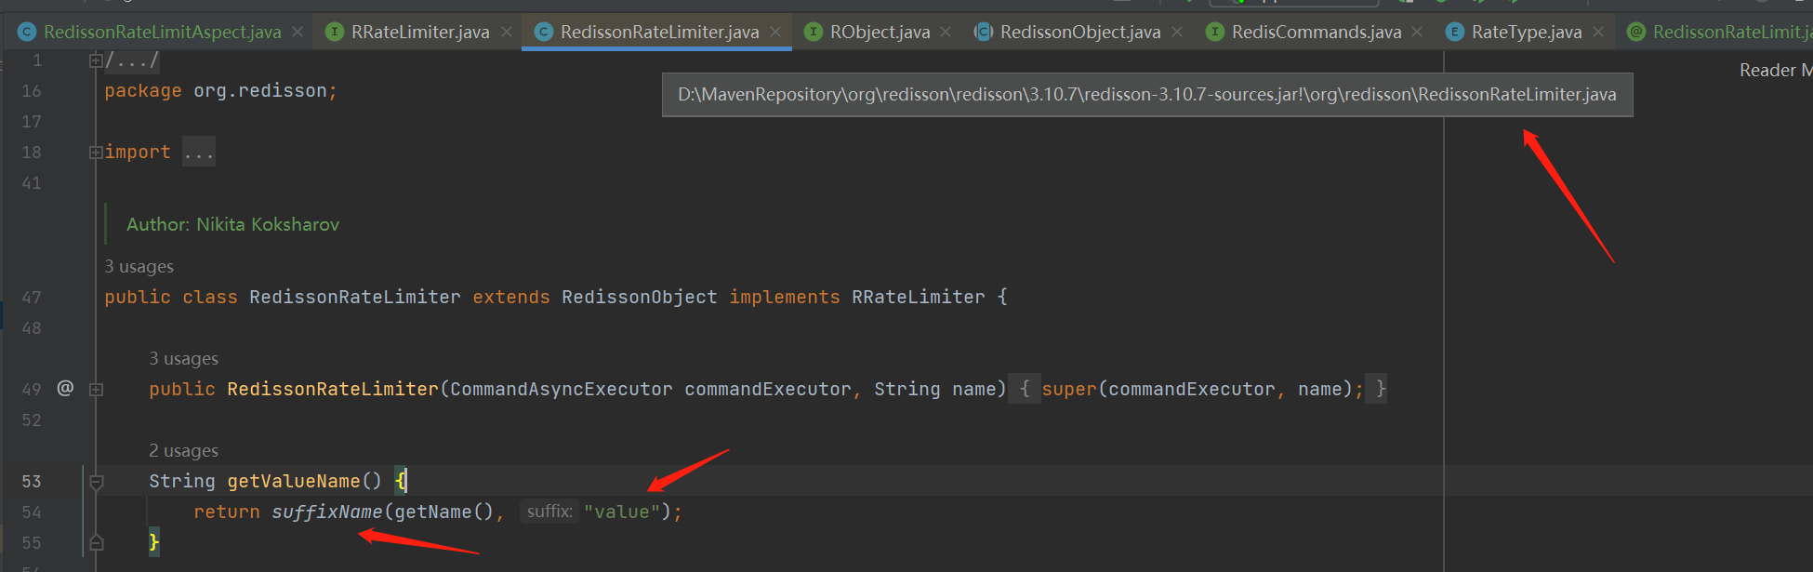1813x572 pixels.
Task: Click the getValueName method name
Action: click(294, 481)
